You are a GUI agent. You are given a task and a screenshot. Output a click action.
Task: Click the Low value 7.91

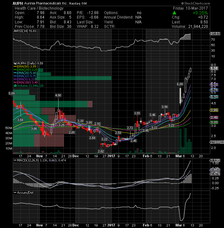point(40,22)
